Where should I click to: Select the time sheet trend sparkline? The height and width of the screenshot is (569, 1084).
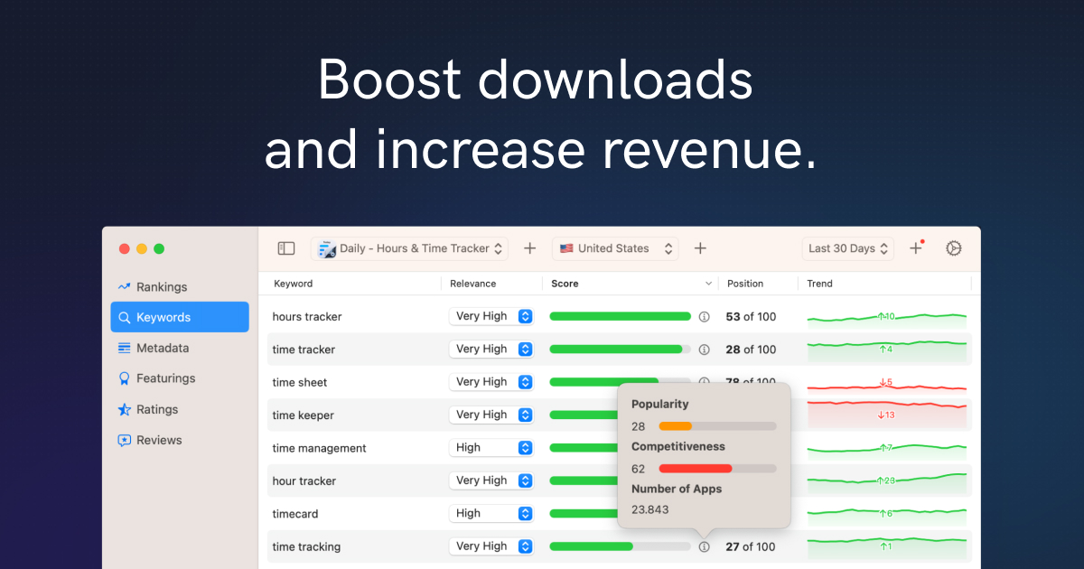pyautogui.click(x=887, y=381)
